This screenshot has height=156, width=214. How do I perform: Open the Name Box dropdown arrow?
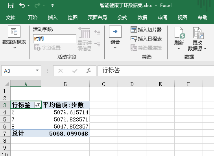point(37,70)
